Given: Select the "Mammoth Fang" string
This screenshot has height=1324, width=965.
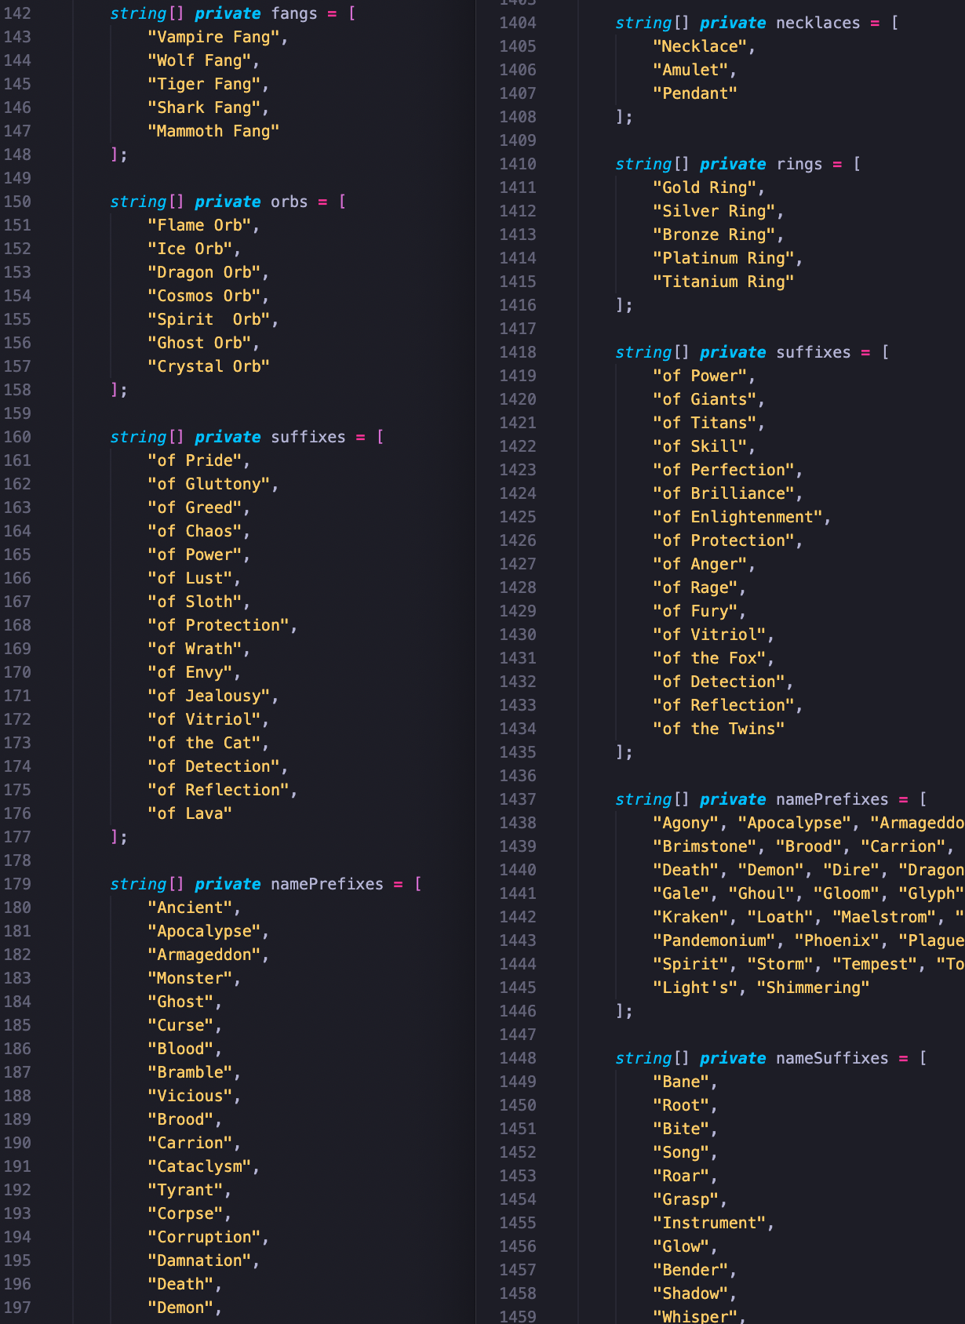Looking at the screenshot, I should 213,131.
